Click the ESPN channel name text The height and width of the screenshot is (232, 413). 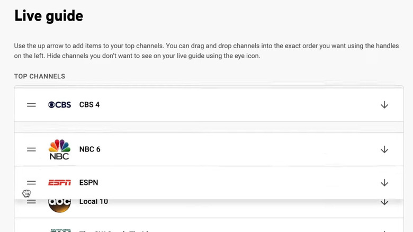click(89, 183)
